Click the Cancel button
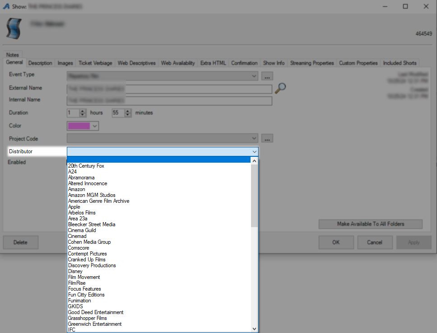 [x=375, y=242]
